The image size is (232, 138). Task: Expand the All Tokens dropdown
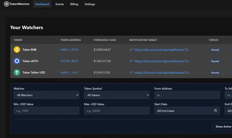coord(117,95)
